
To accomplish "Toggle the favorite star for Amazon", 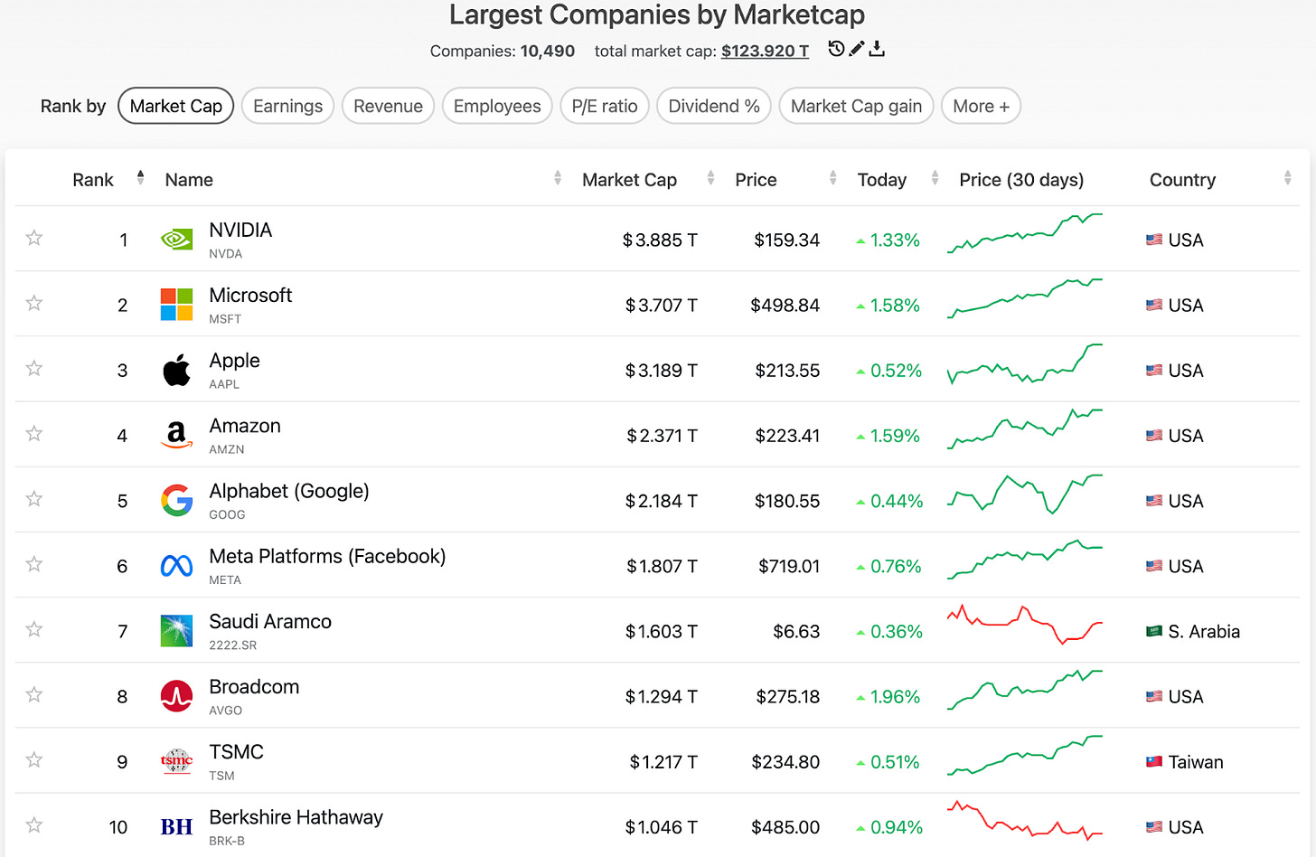I will coord(34,434).
